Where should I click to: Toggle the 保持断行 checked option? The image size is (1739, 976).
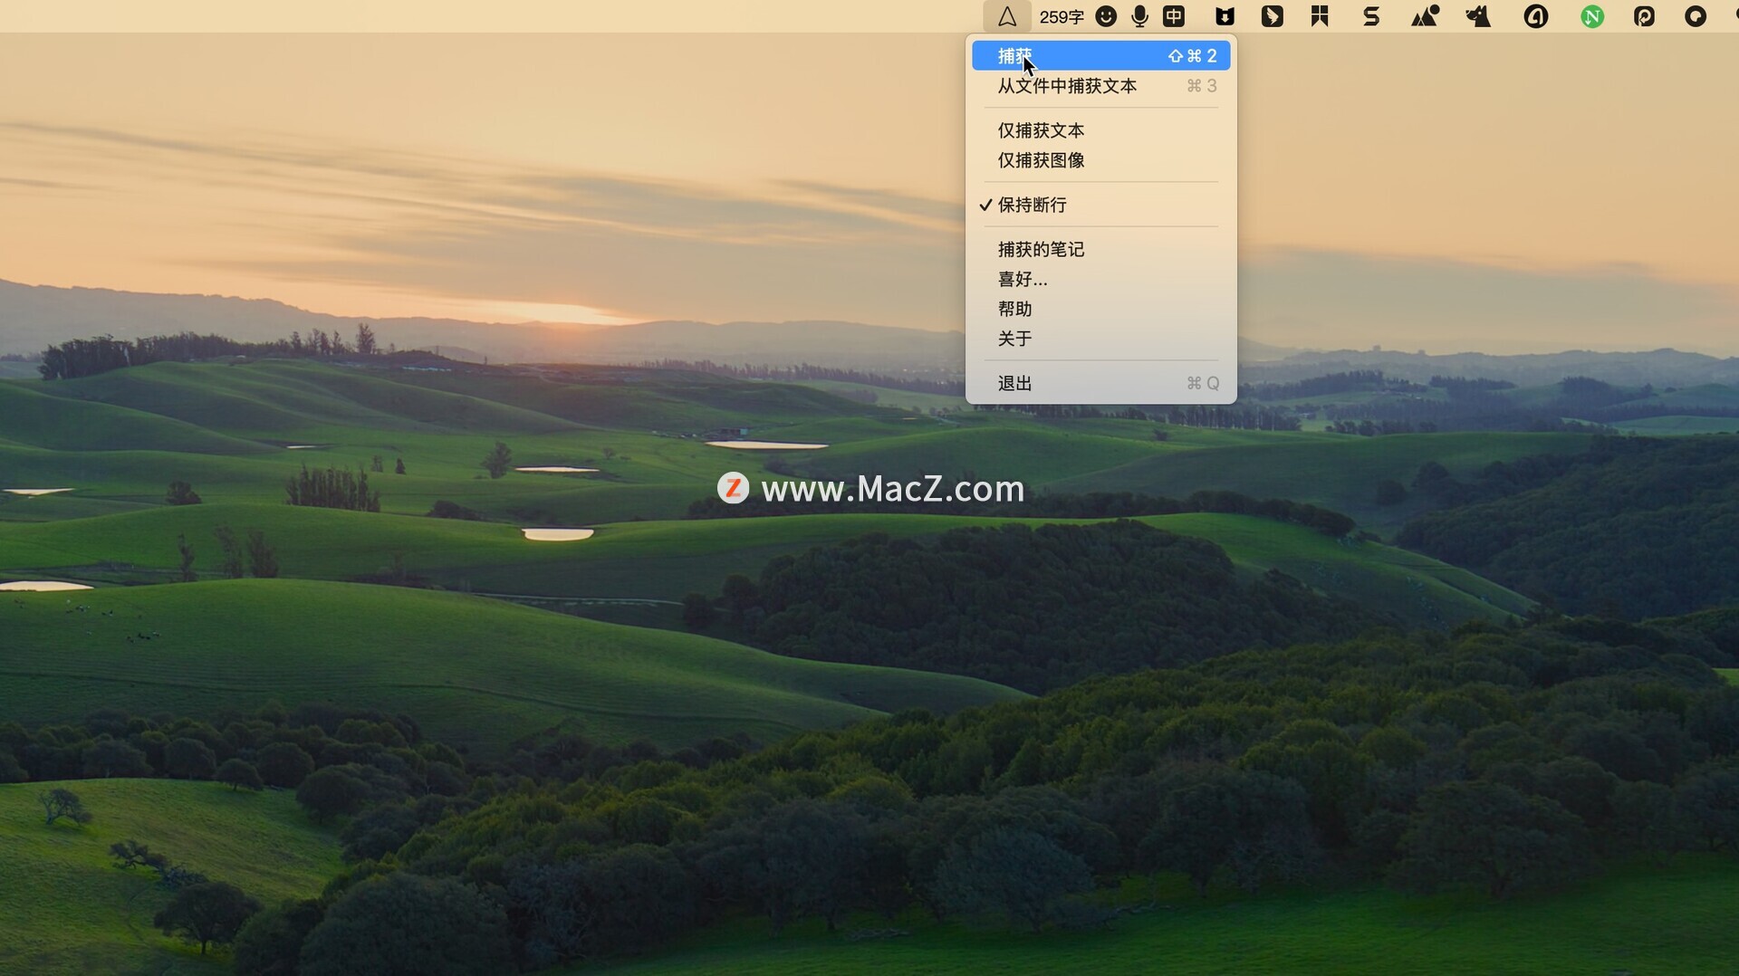tap(1100, 205)
